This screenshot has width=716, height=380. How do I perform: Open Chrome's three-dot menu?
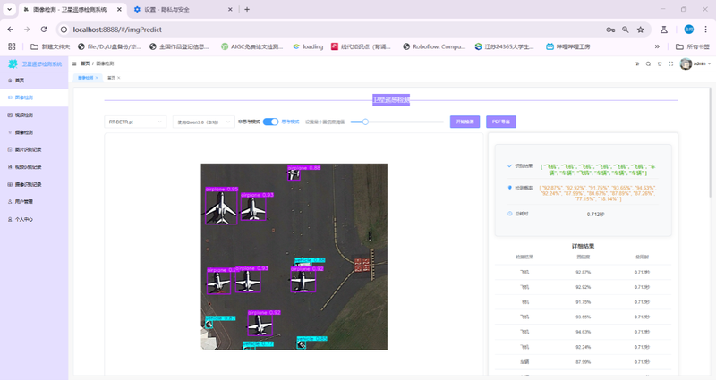(x=704, y=29)
